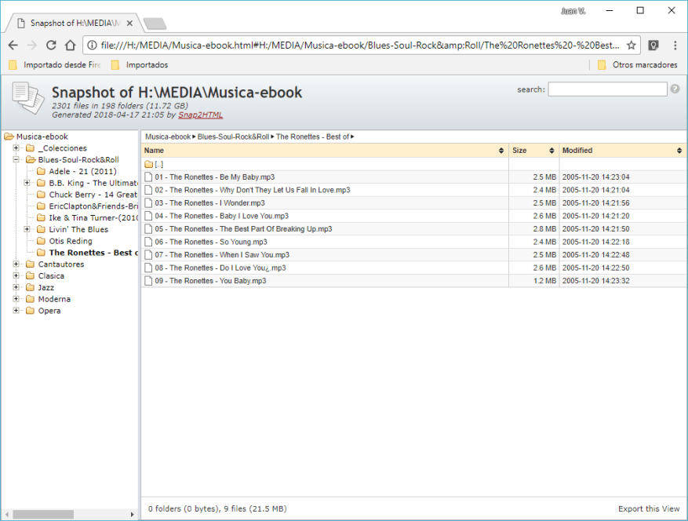The height and width of the screenshot is (521, 688).
Task: Go forward using the browser forward arrow
Action: pos(33,45)
